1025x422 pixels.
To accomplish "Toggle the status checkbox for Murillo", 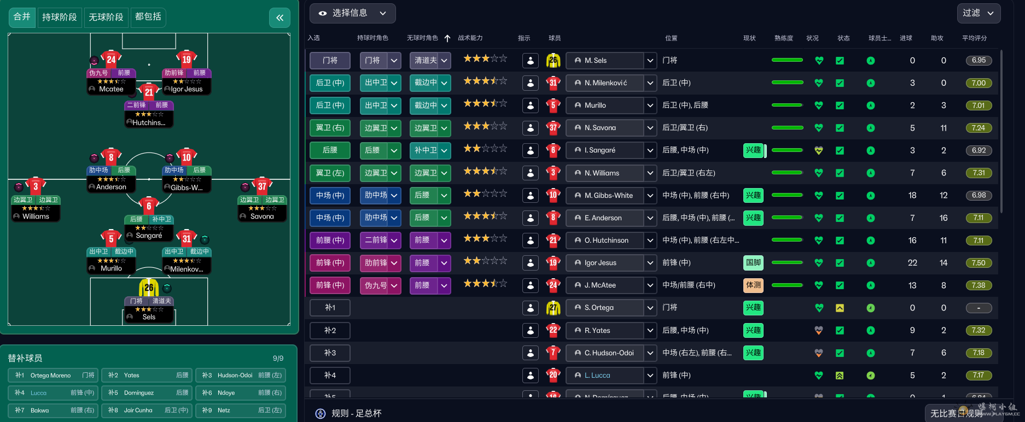I will pyautogui.click(x=840, y=106).
